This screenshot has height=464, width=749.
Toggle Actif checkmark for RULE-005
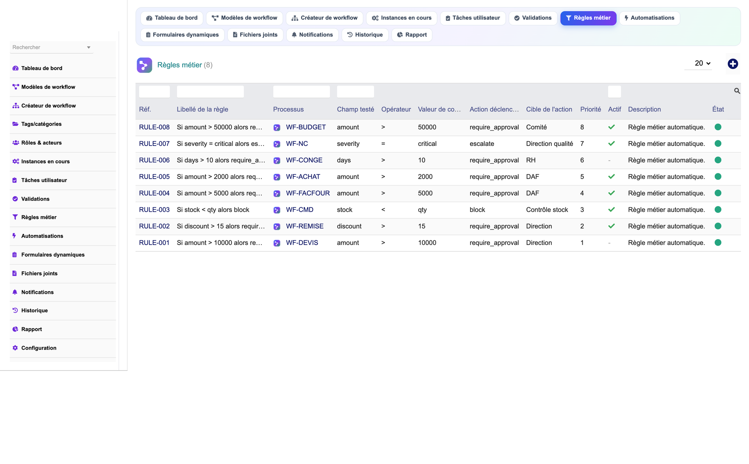611,177
